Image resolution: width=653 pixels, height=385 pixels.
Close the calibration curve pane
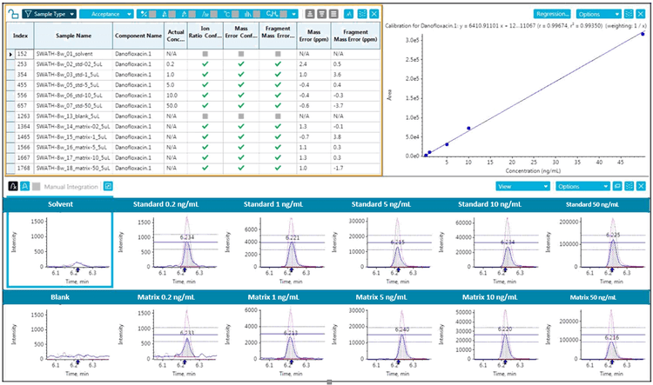643,15
